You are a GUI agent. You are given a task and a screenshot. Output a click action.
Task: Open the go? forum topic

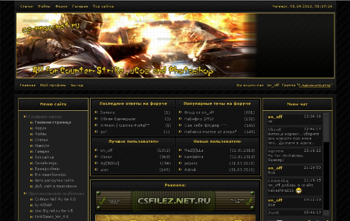click(103, 132)
